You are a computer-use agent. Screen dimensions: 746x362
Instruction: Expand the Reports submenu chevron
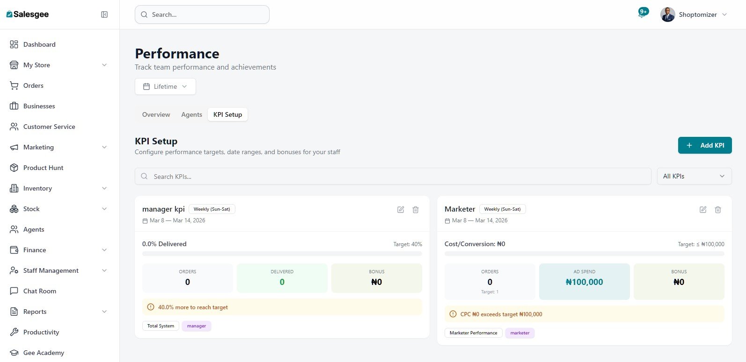point(104,312)
